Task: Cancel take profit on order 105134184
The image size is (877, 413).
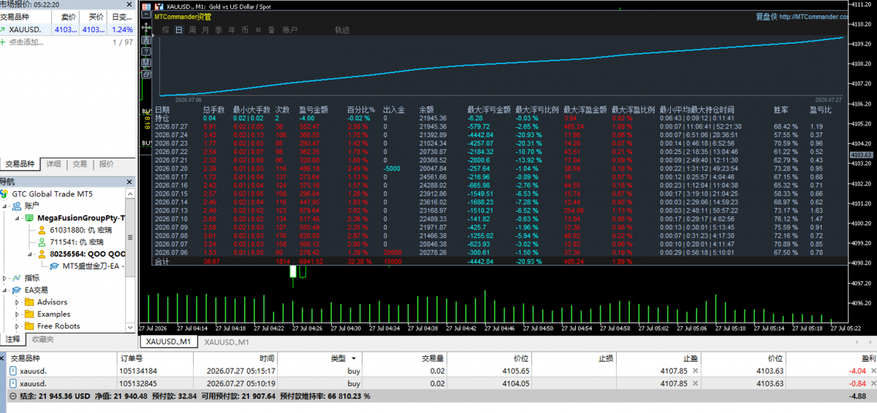Action: pyautogui.click(x=695, y=371)
